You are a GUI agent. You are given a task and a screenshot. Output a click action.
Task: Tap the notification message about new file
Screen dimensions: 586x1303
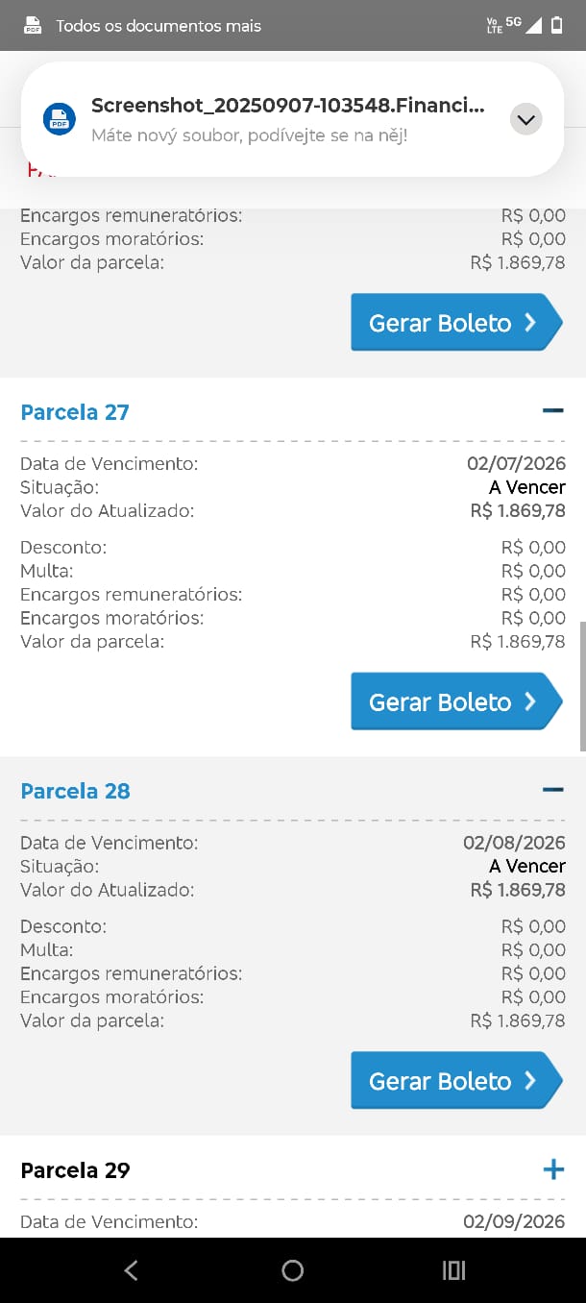click(x=249, y=135)
